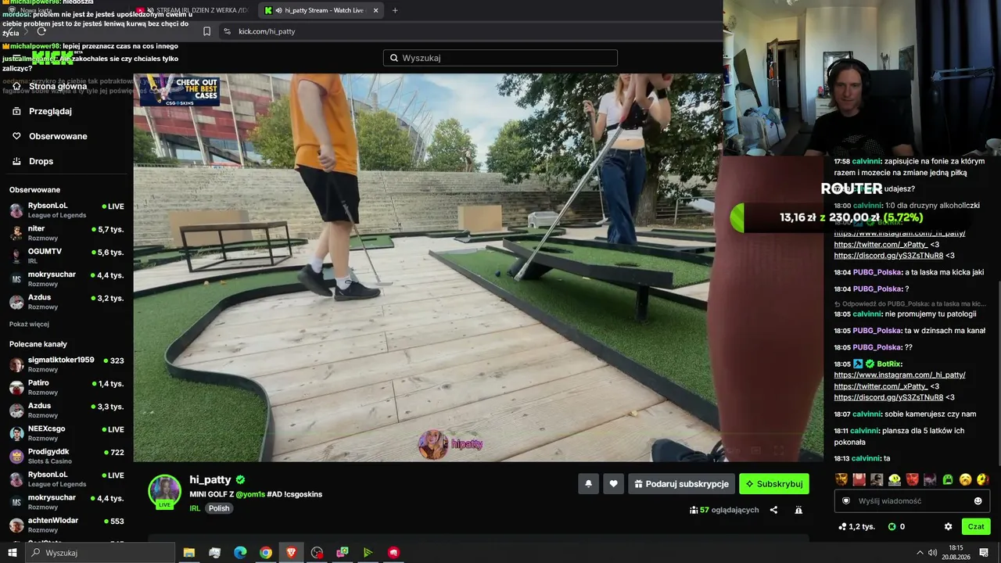The image size is (1001, 563).
Task: Open achtenWlodar recommended channel
Action: point(66,525)
